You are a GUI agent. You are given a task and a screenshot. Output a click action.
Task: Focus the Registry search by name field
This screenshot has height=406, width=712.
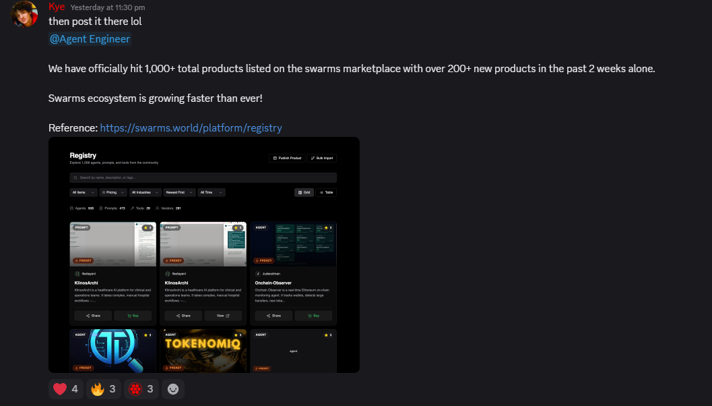[203, 178]
